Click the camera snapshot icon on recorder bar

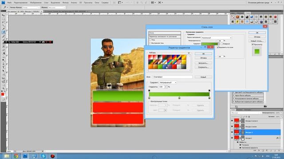[x=43, y=42]
